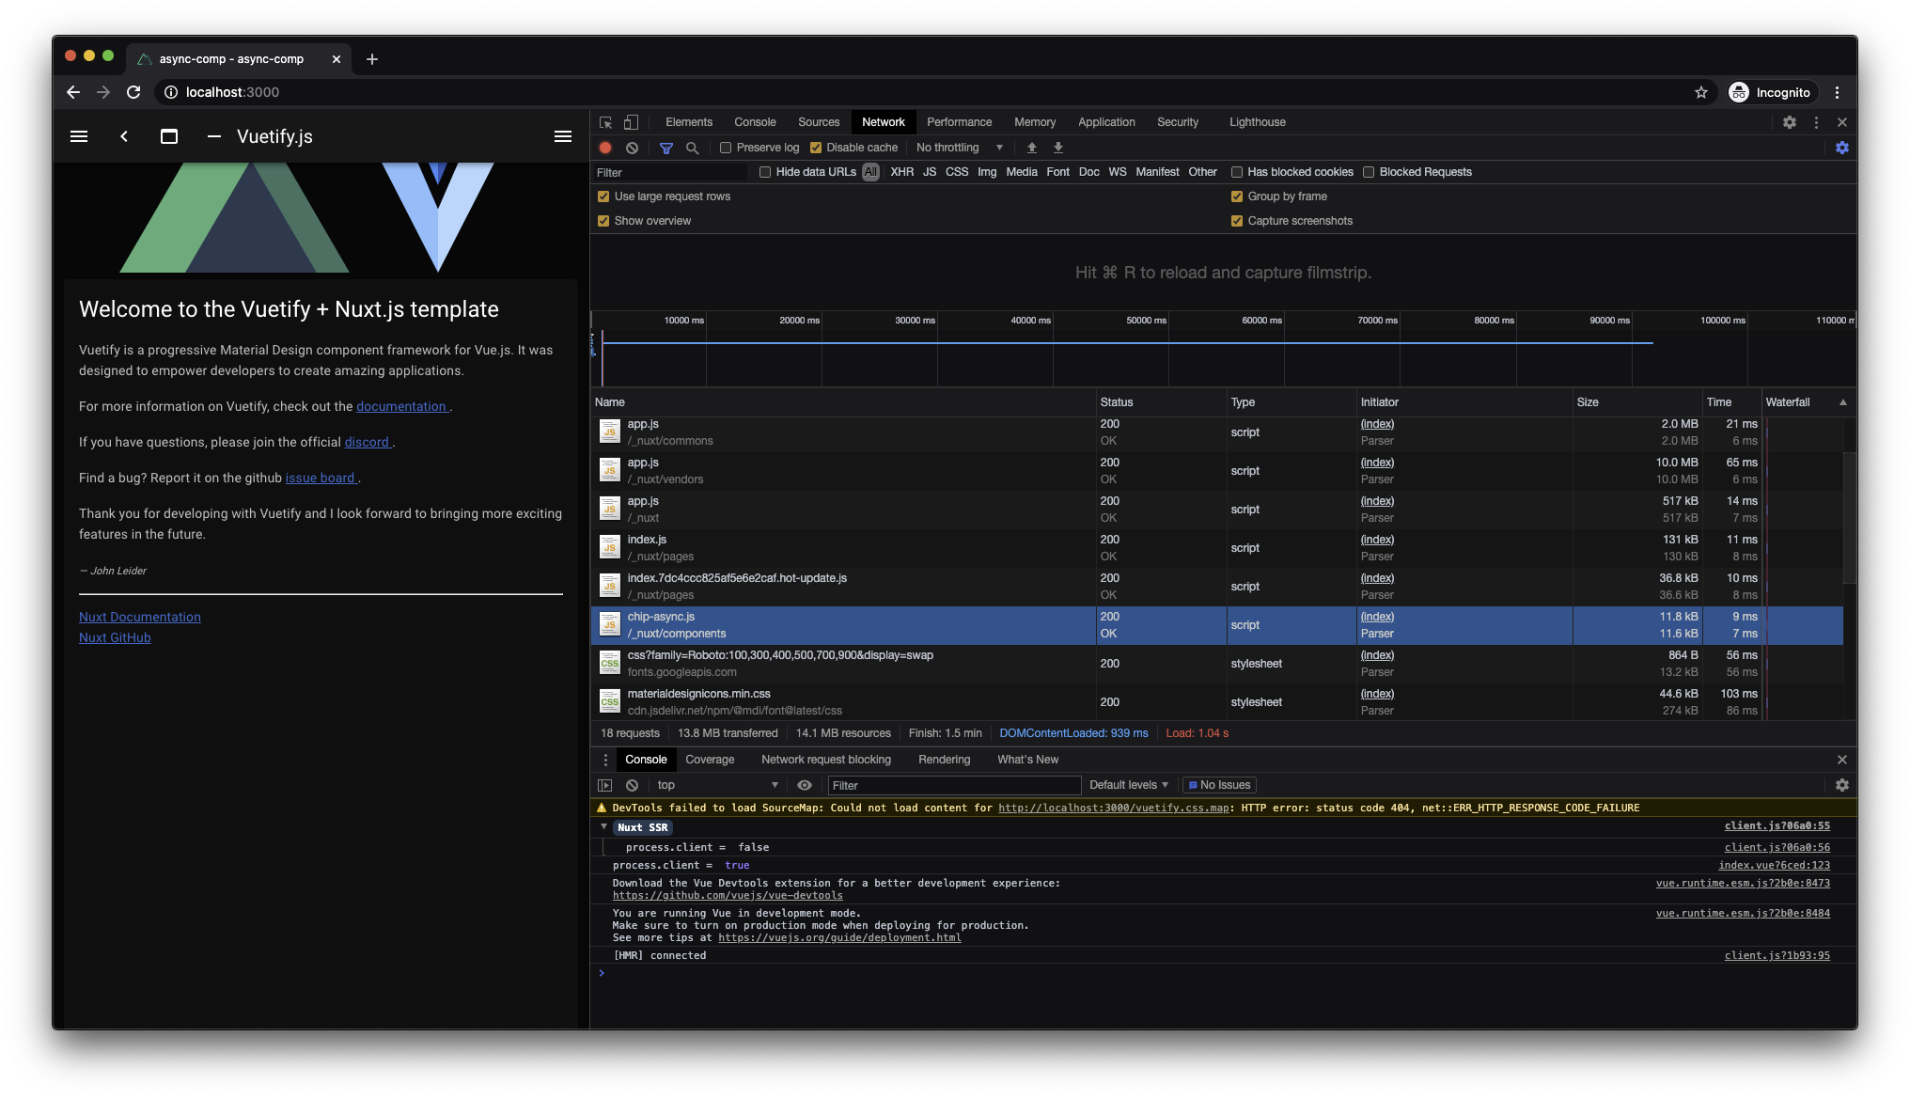
Task: Click the No Issues button
Action: [x=1219, y=785]
